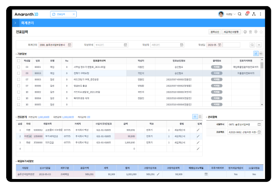Click the table's vertical scrollbar down arrow

[x=262, y=104]
